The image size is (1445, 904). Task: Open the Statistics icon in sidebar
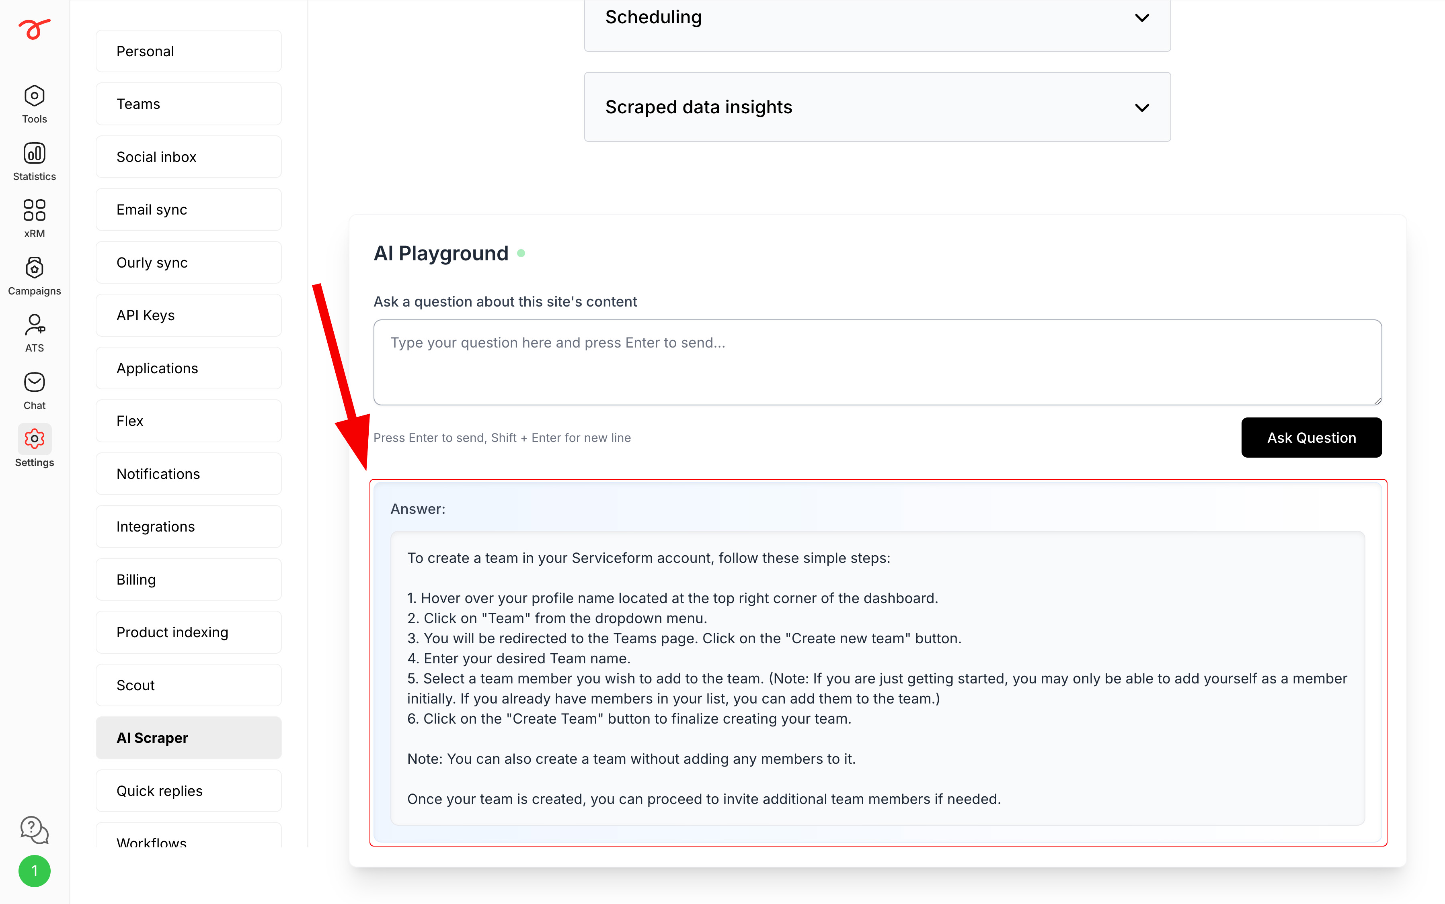[x=34, y=153]
